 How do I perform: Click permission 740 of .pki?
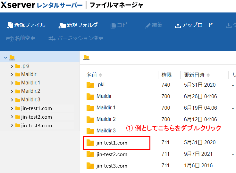point(166,85)
